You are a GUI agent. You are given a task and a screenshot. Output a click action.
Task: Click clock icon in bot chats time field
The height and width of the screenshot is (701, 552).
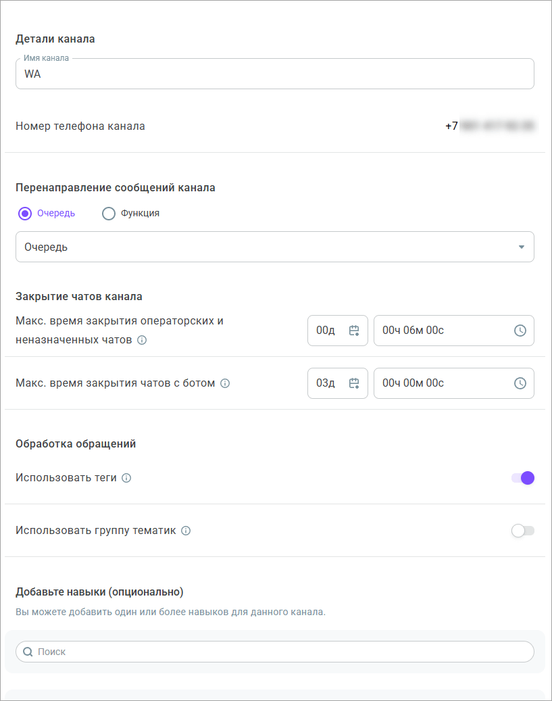click(520, 383)
